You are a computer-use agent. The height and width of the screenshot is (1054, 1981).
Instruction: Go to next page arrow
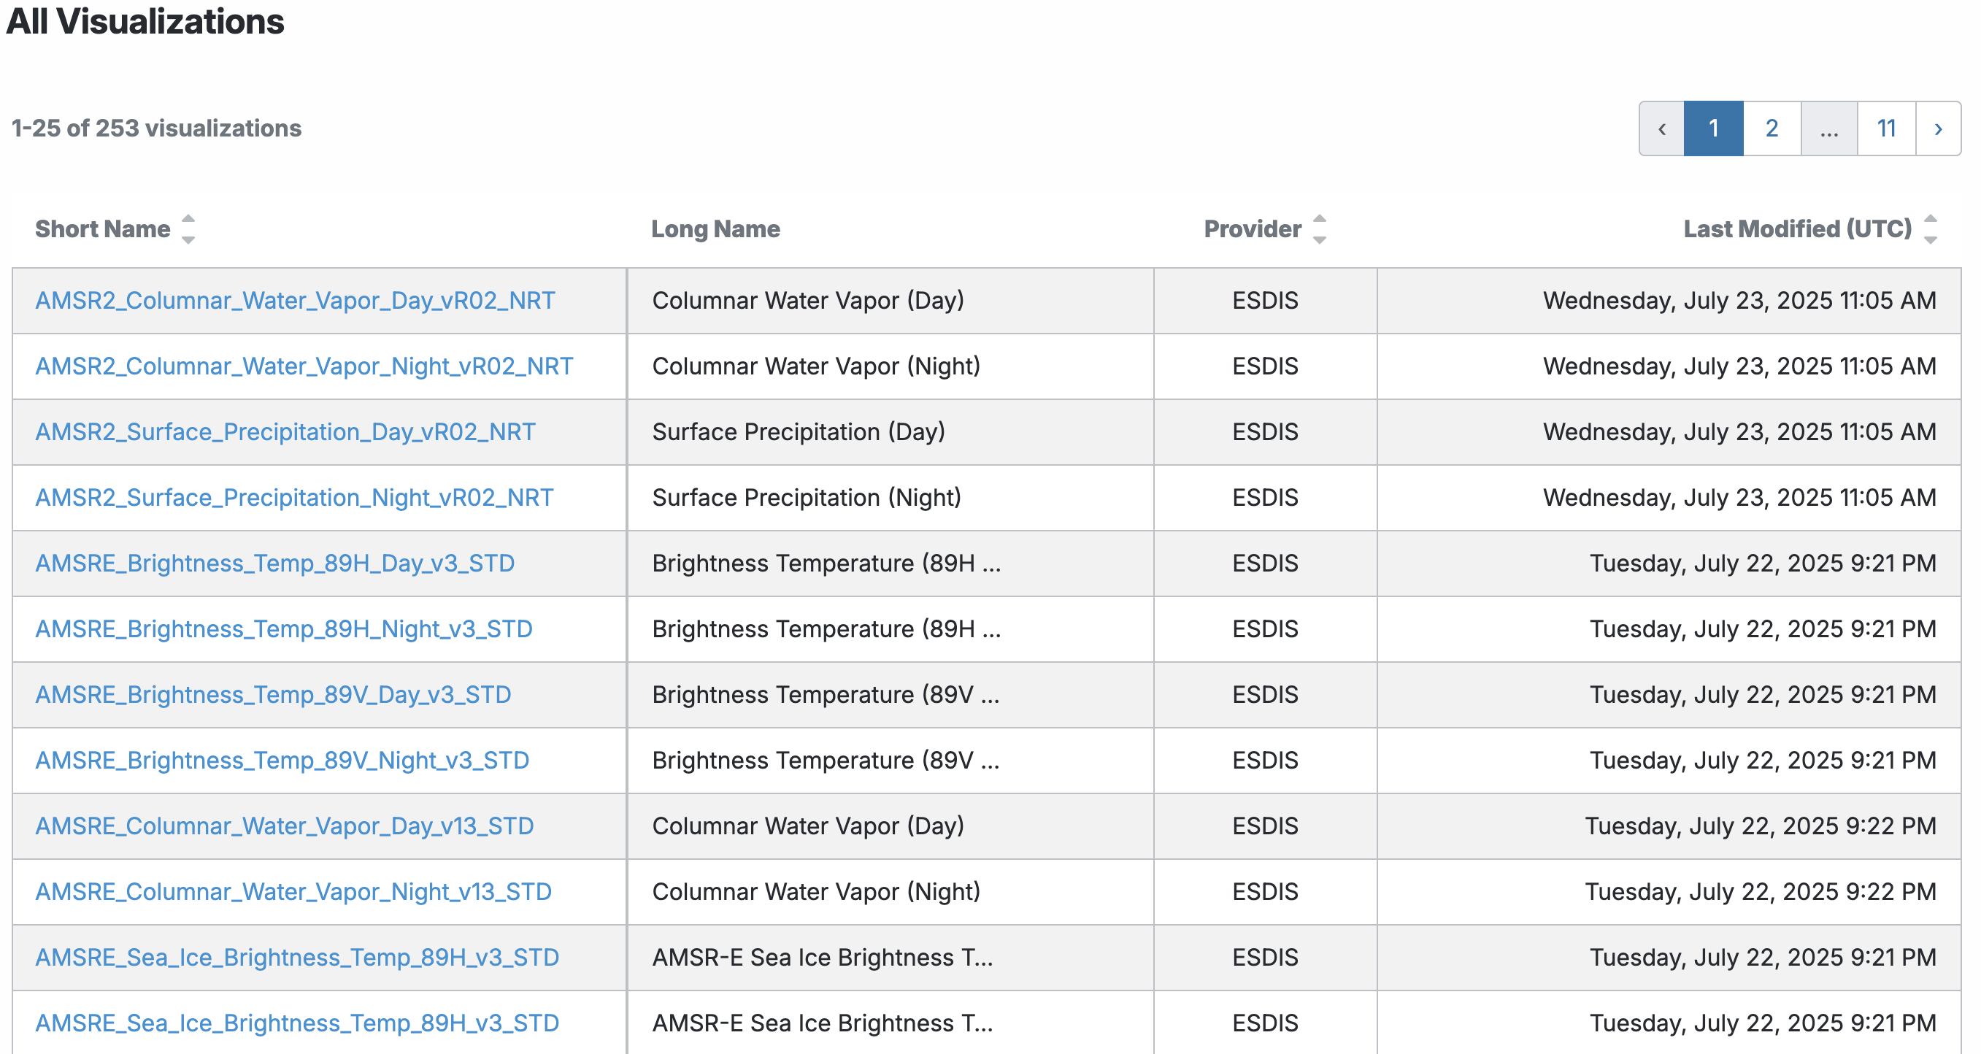(1937, 128)
